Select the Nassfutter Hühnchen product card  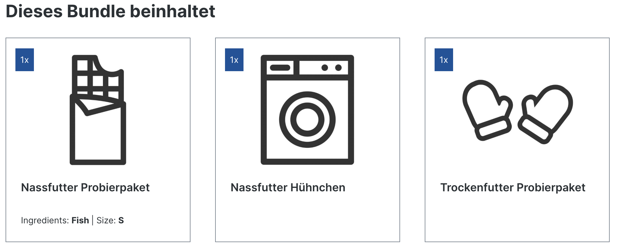pos(308,140)
